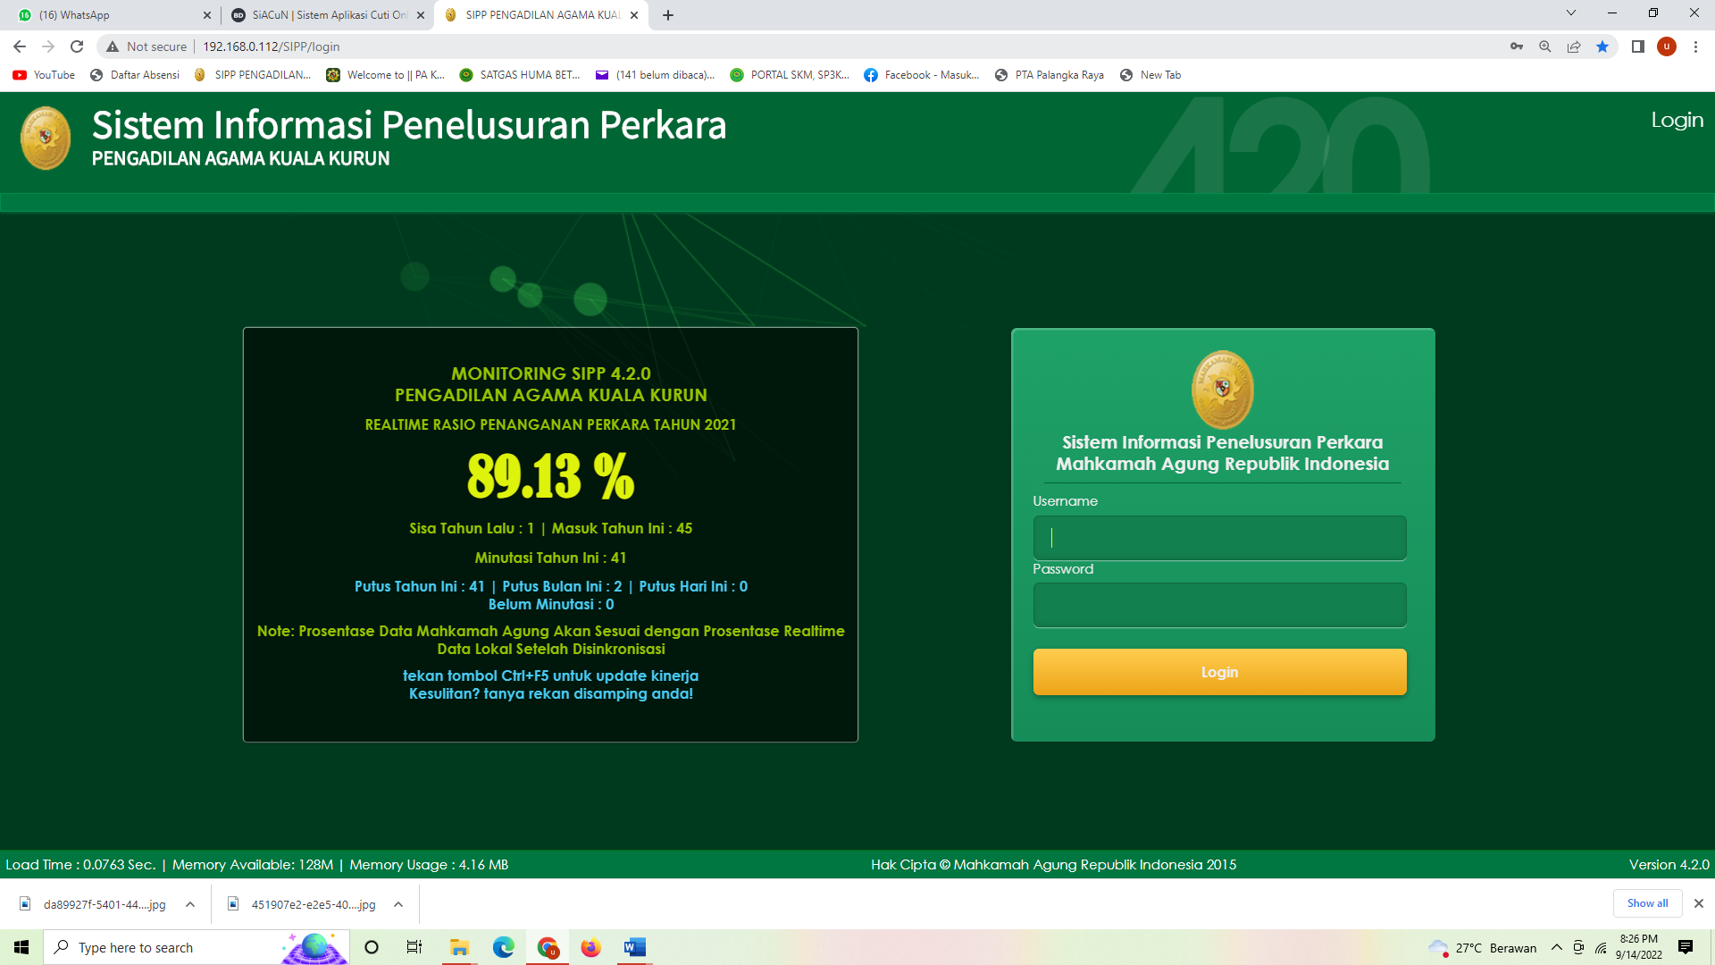Open the Windows Start menu
The width and height of the screenshot is (1715, 965).
(x=21, y=947)
